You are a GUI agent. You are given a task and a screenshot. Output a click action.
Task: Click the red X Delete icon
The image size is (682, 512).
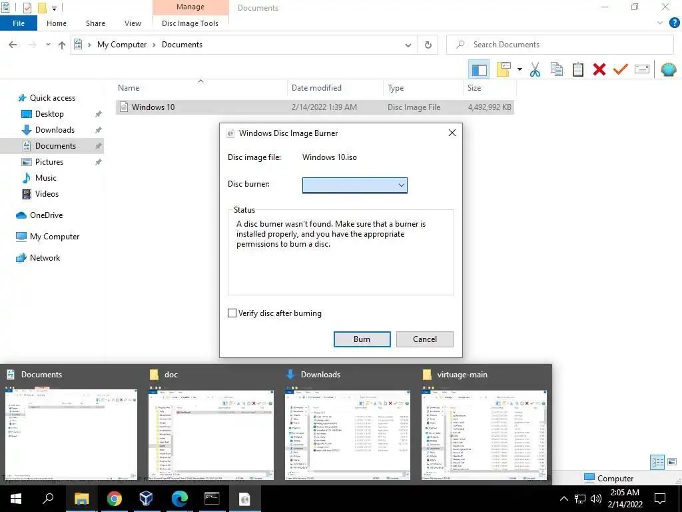click(599, 69)
